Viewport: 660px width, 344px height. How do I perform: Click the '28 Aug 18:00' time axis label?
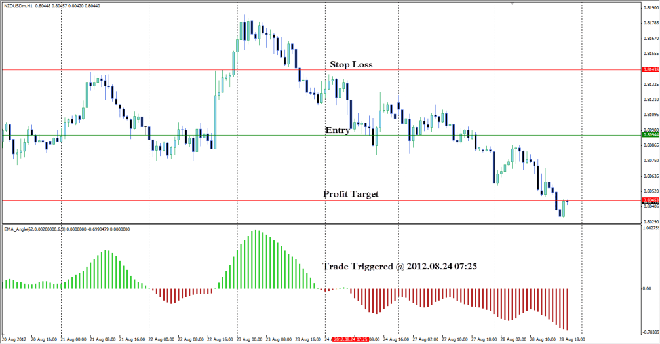click(572, 339)
